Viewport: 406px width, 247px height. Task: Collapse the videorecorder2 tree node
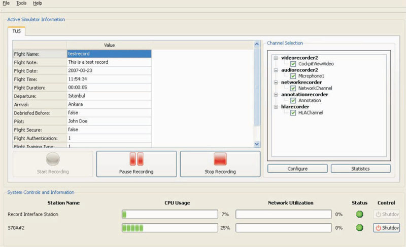point(276,58)
